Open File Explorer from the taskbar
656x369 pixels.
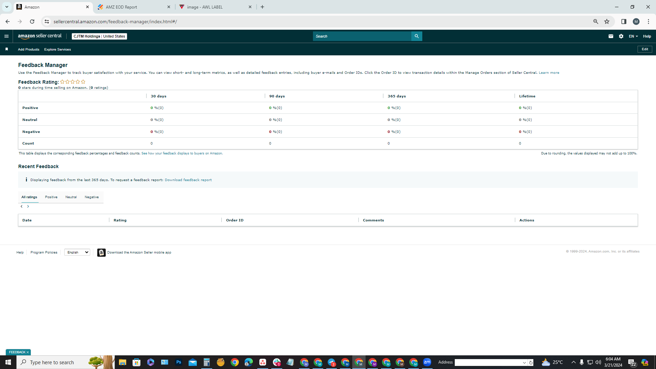[x=123, y=362]
